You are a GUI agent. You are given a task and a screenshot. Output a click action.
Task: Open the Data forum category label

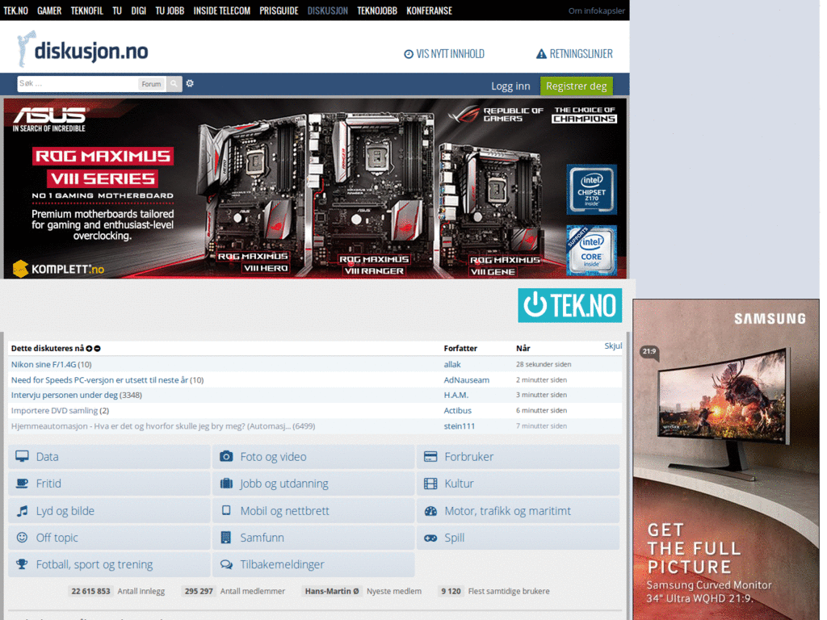point(47,457)
